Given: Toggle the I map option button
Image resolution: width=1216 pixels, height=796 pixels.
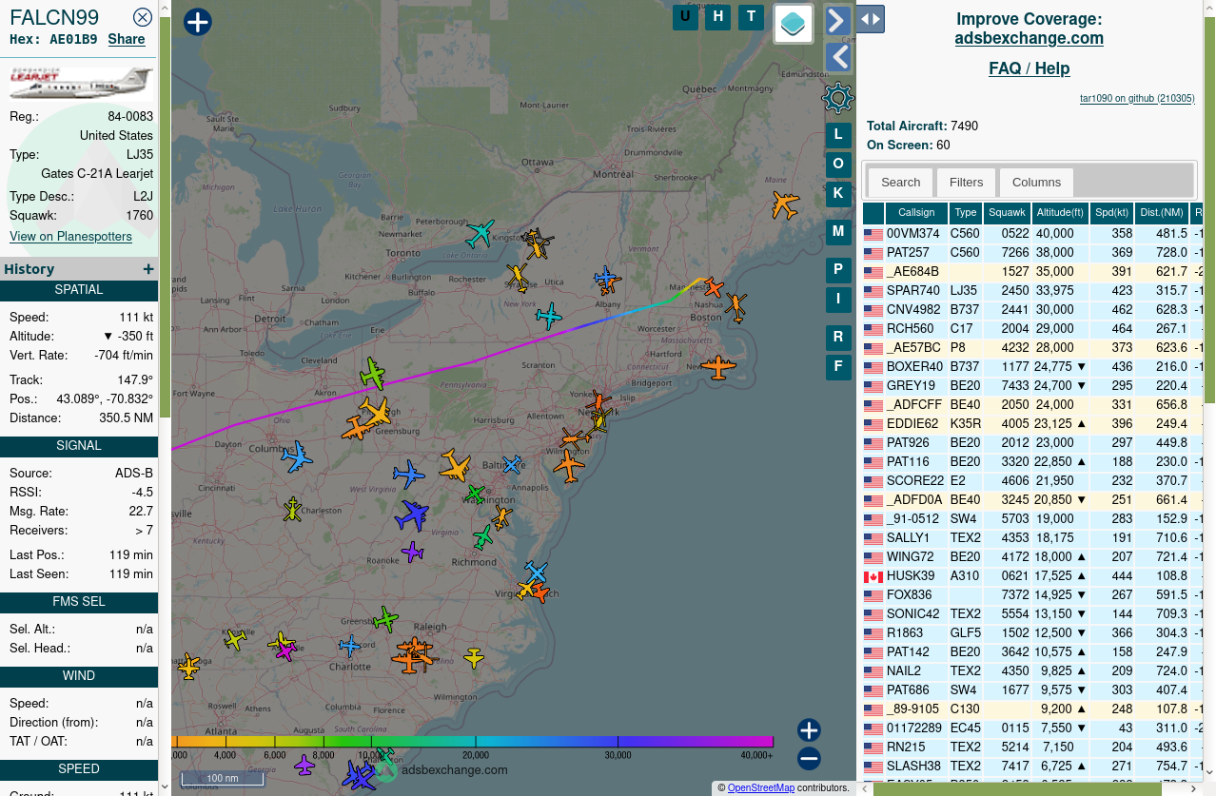Looking at the screenshot, I should coord(838,299).
